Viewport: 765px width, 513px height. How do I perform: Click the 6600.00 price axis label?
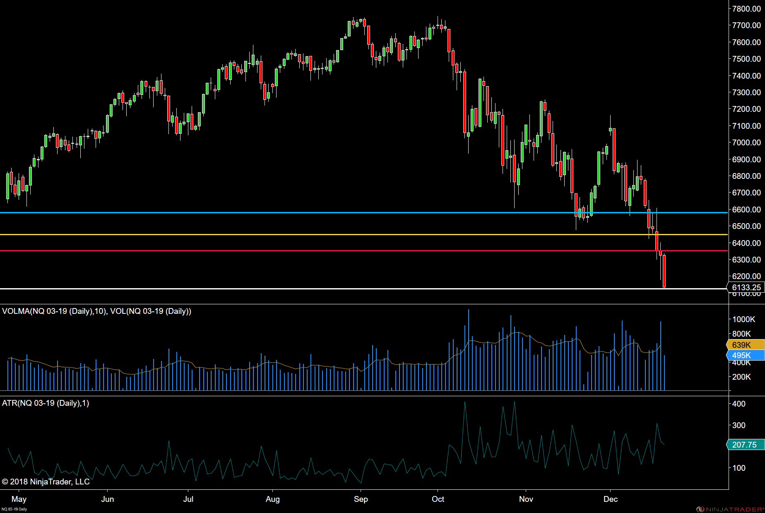746,210
